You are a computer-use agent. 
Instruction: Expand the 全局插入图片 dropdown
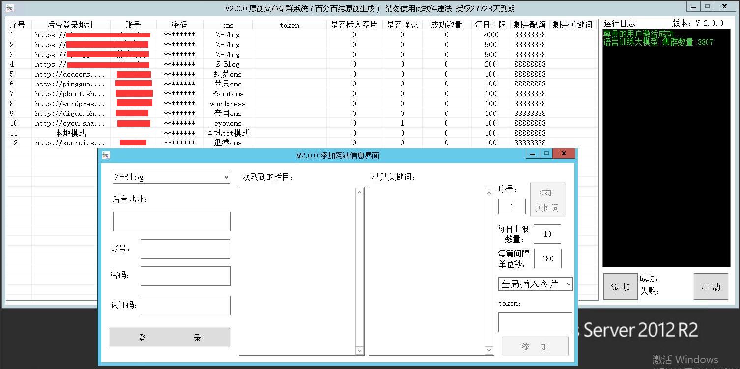pyautogui.click(x=535, y=284)
